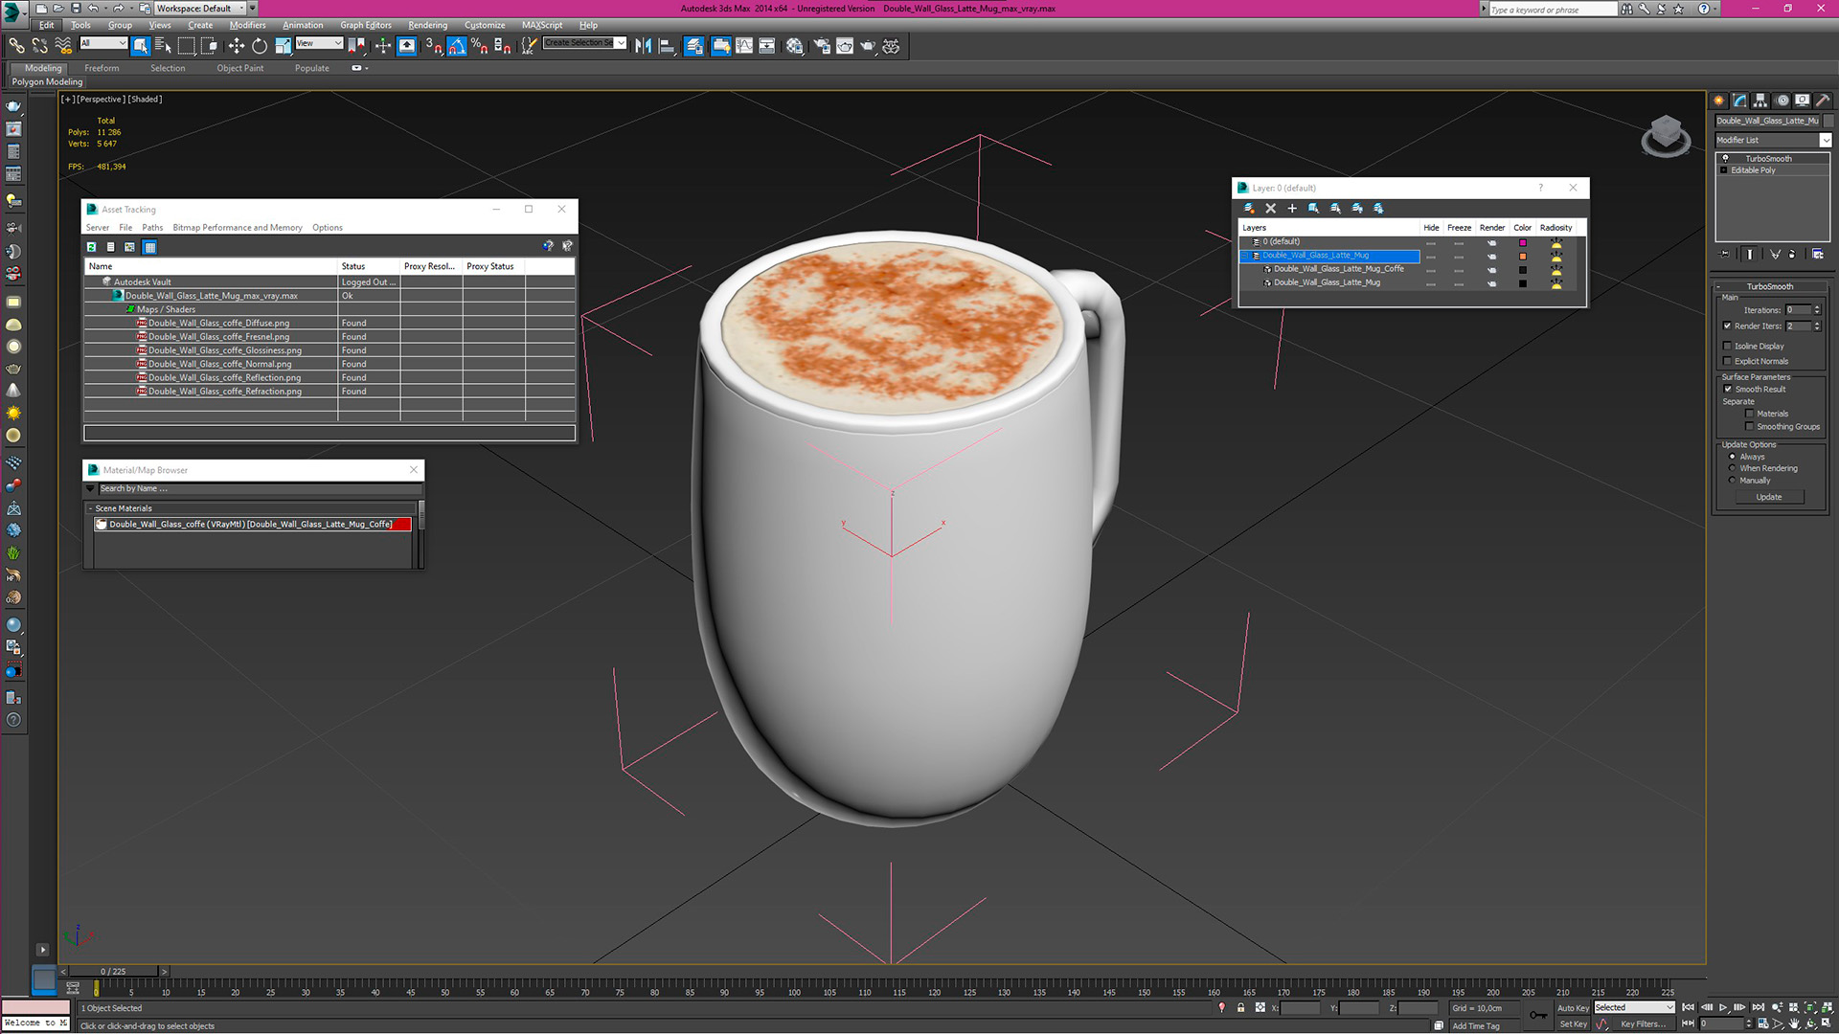Screen dimensions: 1839x1034
Task: Add selected objects to layer (plus icon)
Action: click(x=1292, y=208)
